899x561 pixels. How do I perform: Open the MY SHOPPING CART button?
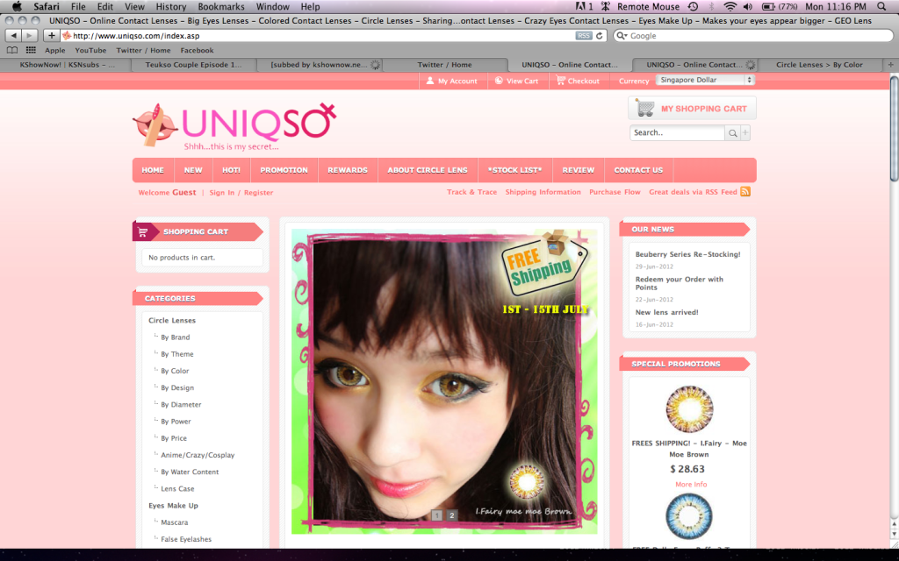pos(692,108)
